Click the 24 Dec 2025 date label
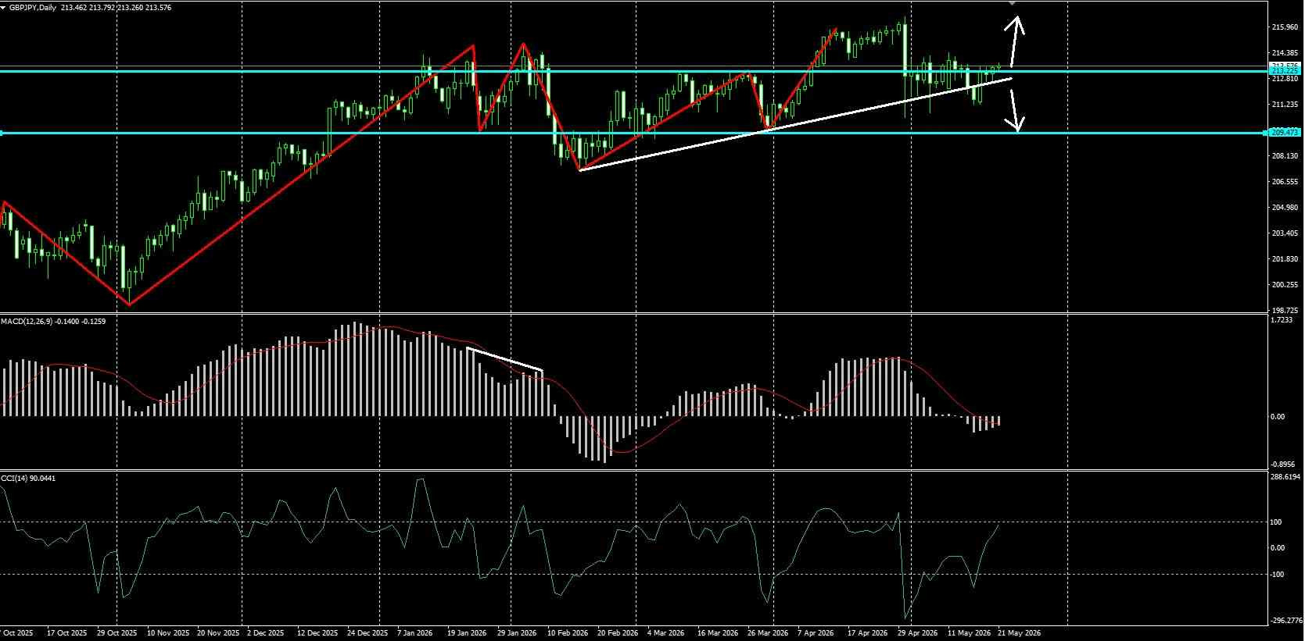The height and width of the screenshot is (641, 1305). coord(367,633)
